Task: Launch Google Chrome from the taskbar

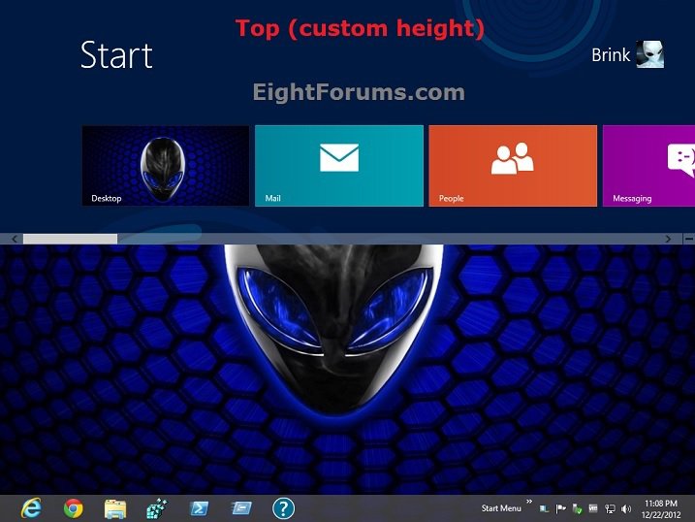Action: pyautogui.click(x=73, y=508)
